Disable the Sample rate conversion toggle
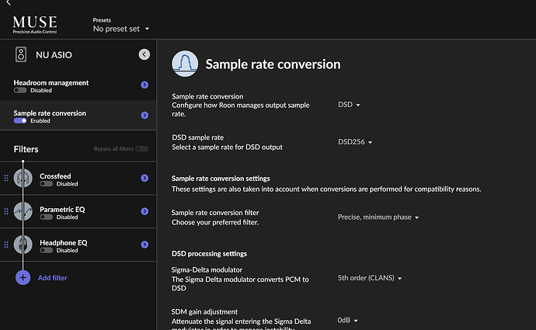 tap(20, 120)
